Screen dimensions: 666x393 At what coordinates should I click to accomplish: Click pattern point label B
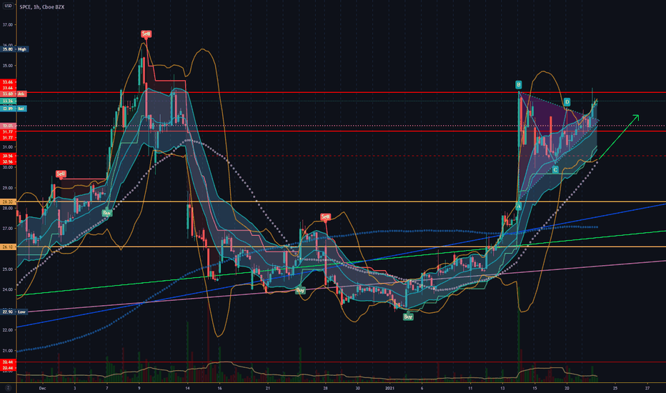tap(519, 84)
